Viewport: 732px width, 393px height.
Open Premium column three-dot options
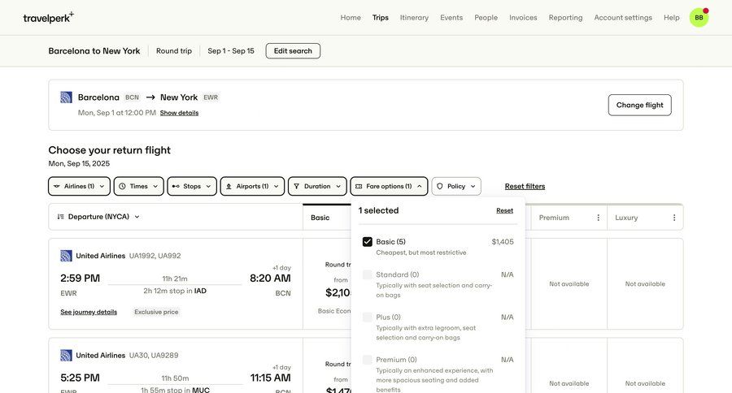point(598,218)
